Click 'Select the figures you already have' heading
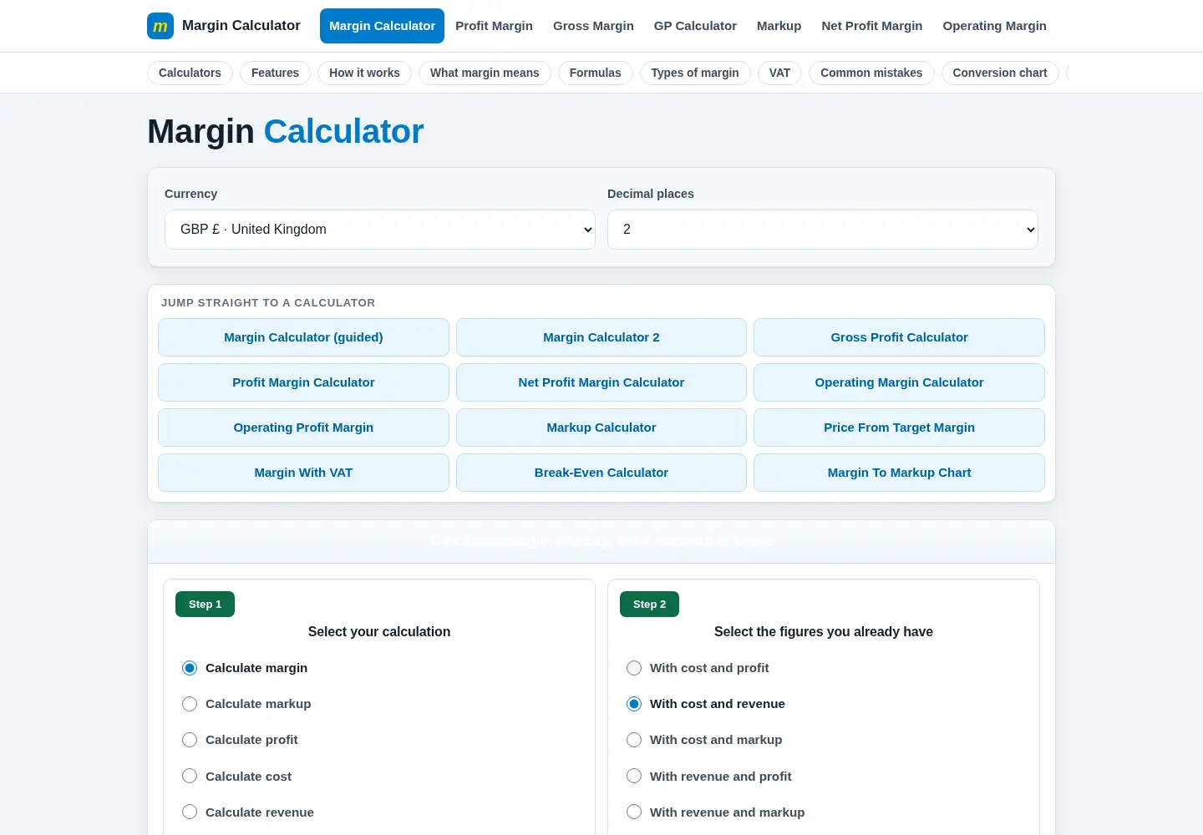1203x835 pixels. pos(824,632)
